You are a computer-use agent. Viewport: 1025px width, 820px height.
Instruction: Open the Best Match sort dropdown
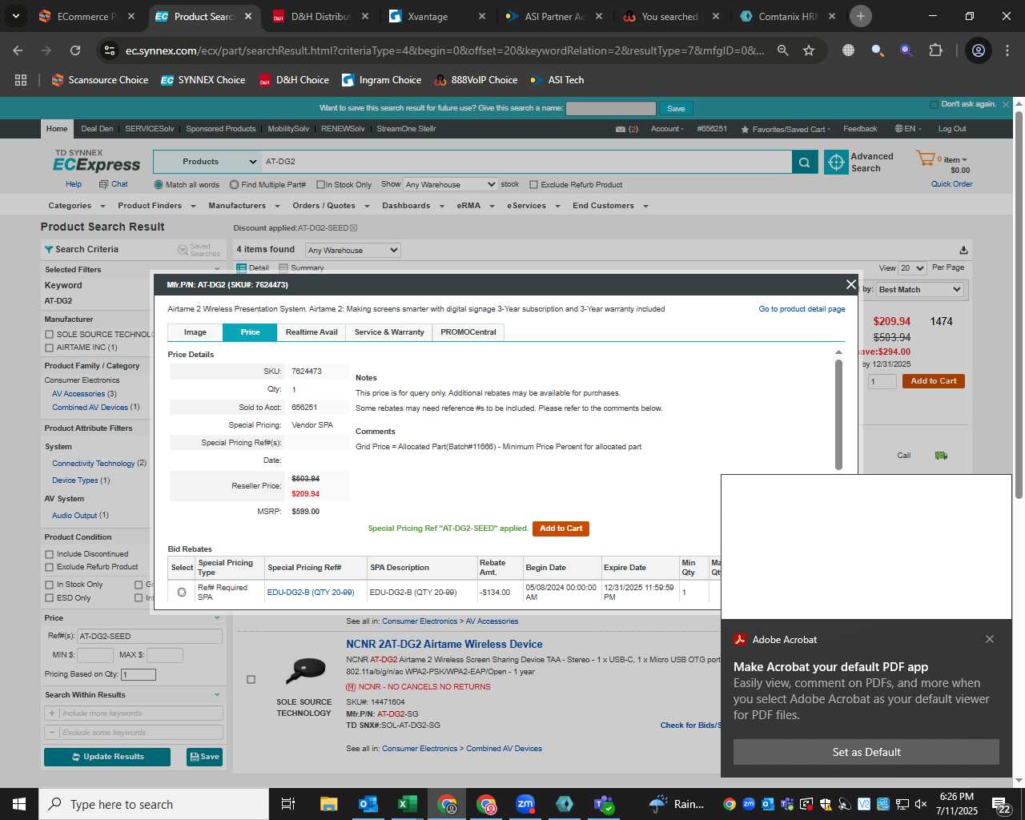[x=919, y=289]
